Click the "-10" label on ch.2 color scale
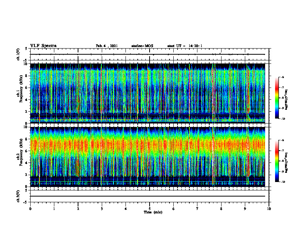 [283, 182]
